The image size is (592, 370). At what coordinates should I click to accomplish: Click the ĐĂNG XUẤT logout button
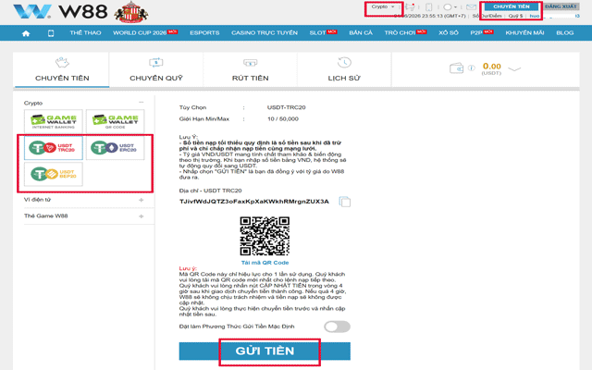(561, 6)
